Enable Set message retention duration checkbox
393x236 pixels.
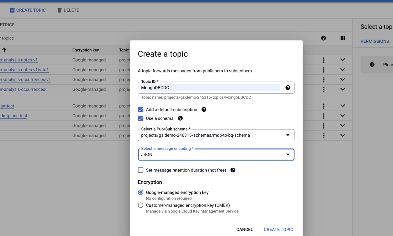click(141, 170)
